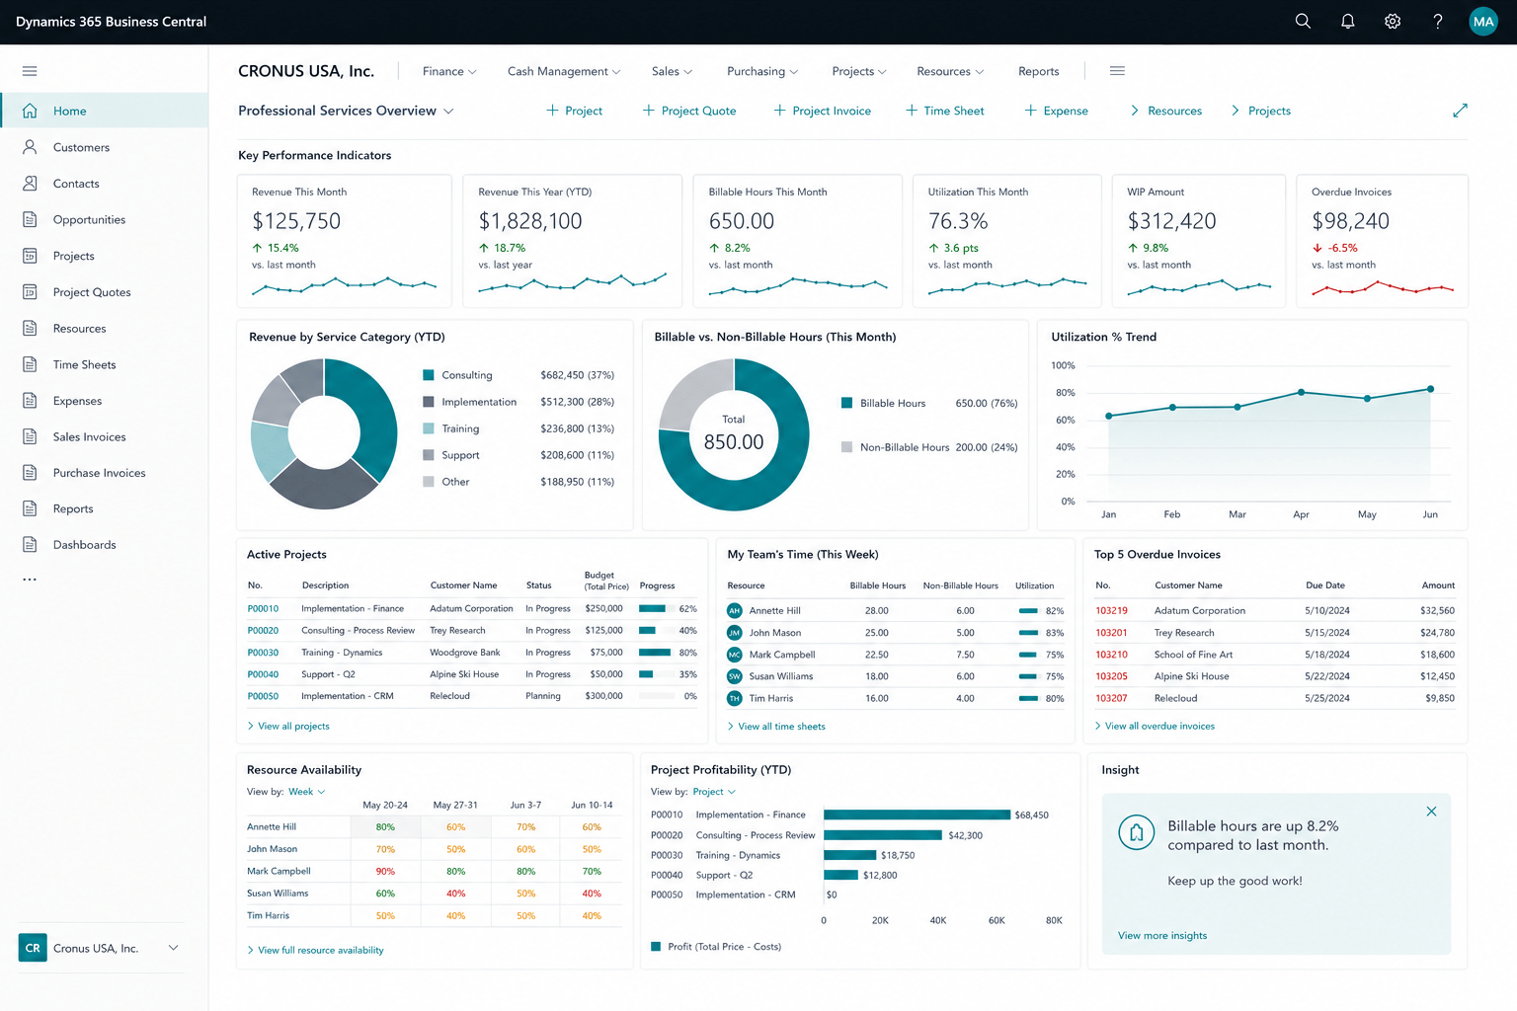
Task: Create a new Expense
Action: (1056, 111)
